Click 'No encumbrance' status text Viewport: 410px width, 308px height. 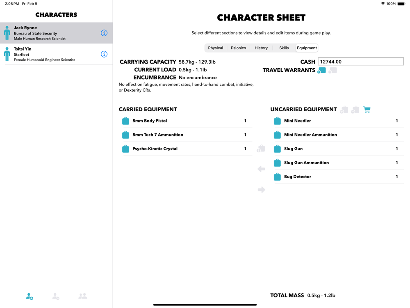coord(198,78)
